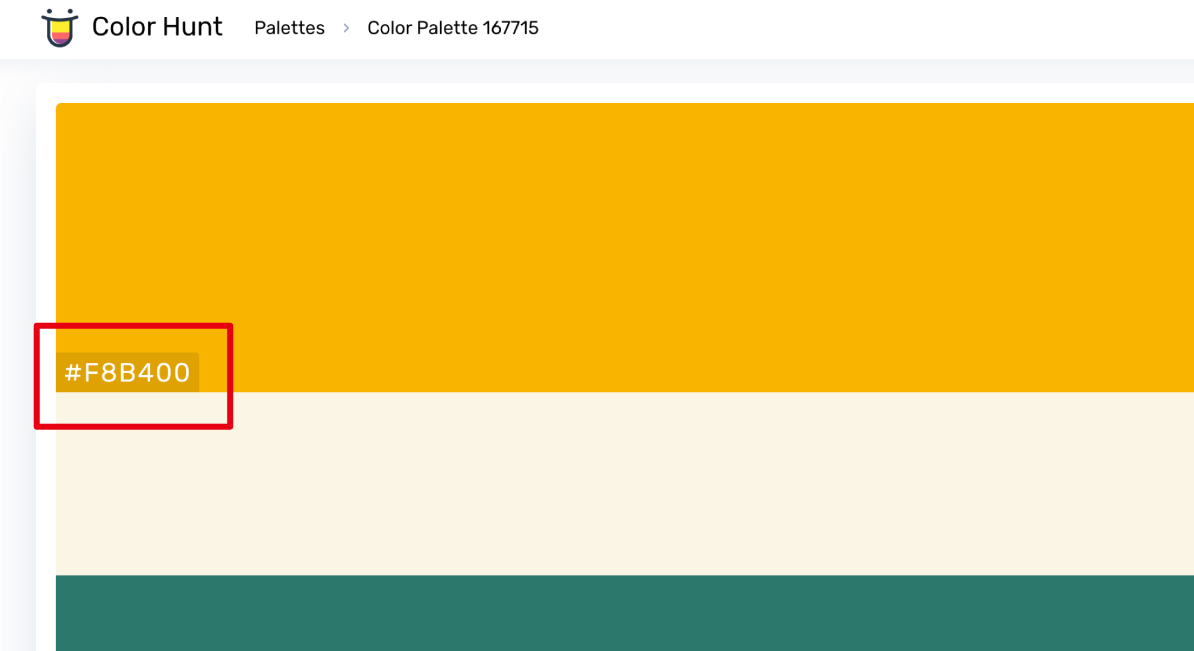Copy the #F8B400 hex code label
The height and width of the screenshot is (651, 1194).
[x=127, y=373]
